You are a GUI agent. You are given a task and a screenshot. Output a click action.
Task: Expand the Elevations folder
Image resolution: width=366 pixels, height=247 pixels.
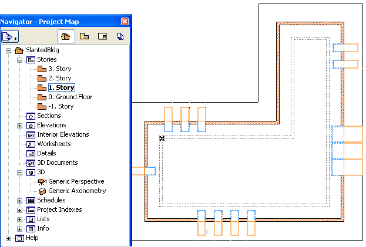tap(19, 126)
